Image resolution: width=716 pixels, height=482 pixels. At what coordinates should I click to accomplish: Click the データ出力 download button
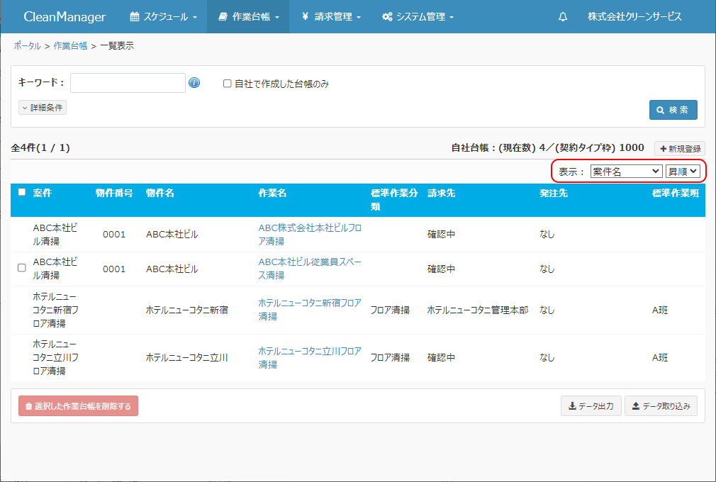(x=591, y=406)
